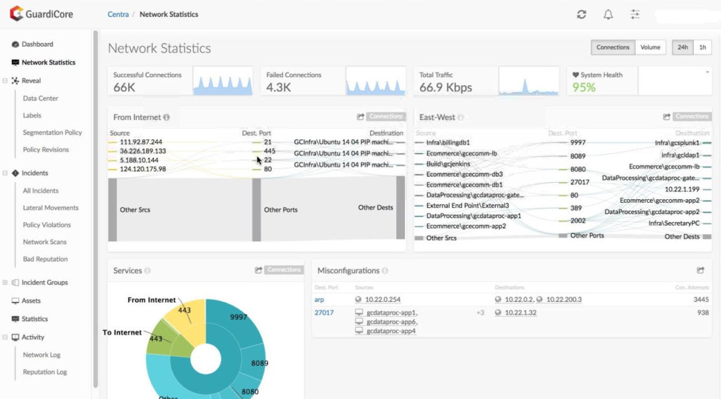Open the notifications bell

[608, 14]
